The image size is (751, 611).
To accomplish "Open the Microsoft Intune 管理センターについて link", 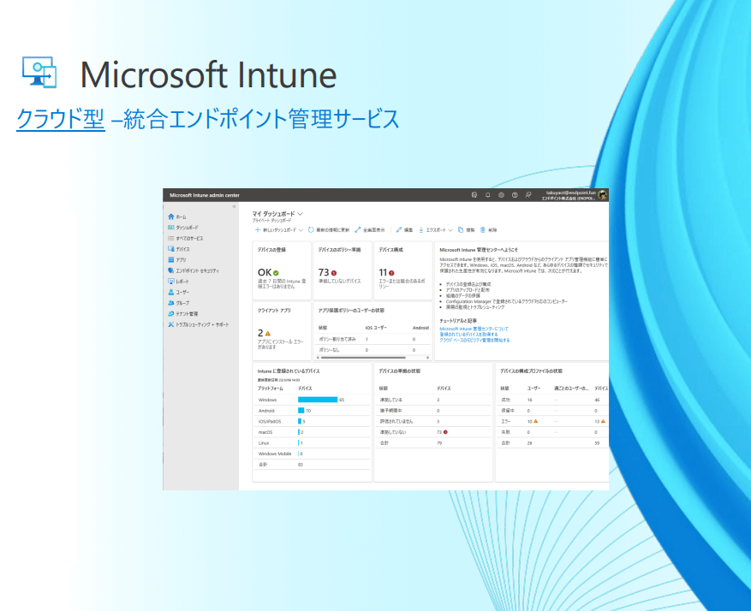I will point(474,329).
